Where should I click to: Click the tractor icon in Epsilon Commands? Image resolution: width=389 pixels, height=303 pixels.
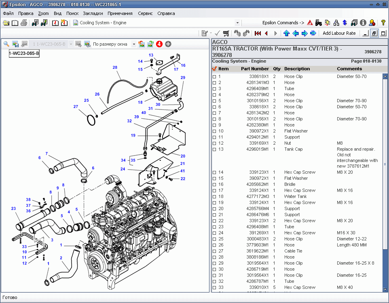point(318,23)
